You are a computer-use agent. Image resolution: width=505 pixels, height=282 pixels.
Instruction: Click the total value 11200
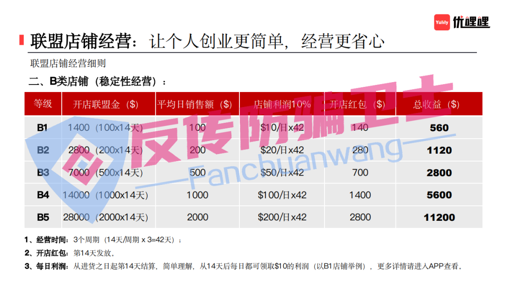click(x=439, y=217)
